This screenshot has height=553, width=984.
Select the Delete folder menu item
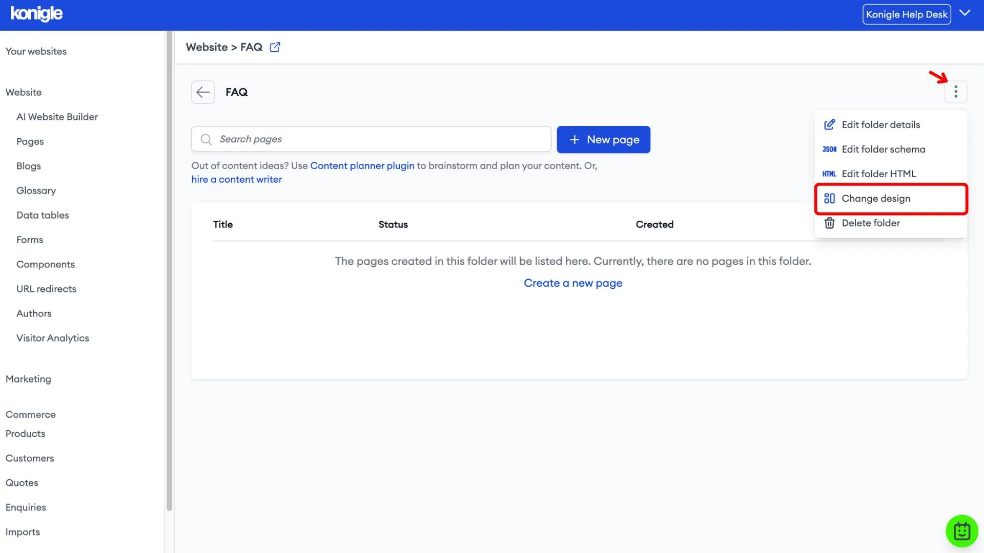click(x=870, y=223)
